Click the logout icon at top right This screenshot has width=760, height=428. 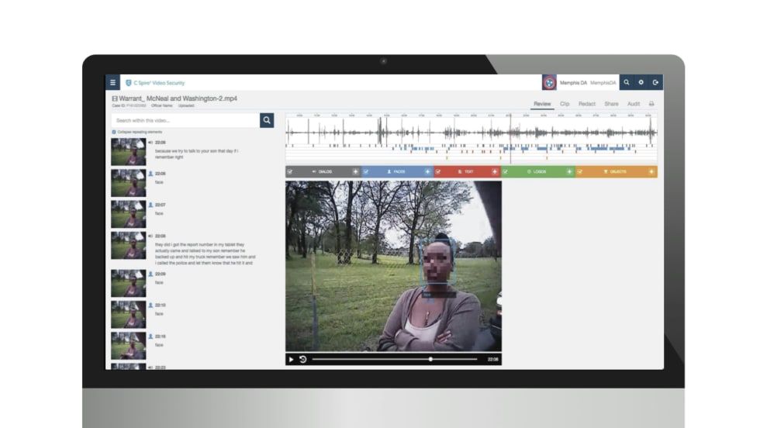point(656,82)
